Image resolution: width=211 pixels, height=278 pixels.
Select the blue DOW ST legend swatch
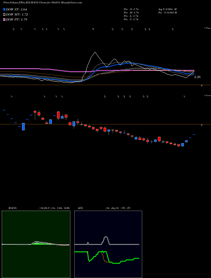4,9
